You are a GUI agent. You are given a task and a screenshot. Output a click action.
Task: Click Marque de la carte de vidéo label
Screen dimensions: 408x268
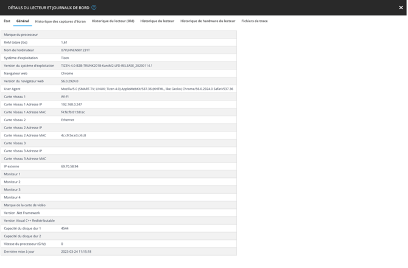[x=25, y=205]
